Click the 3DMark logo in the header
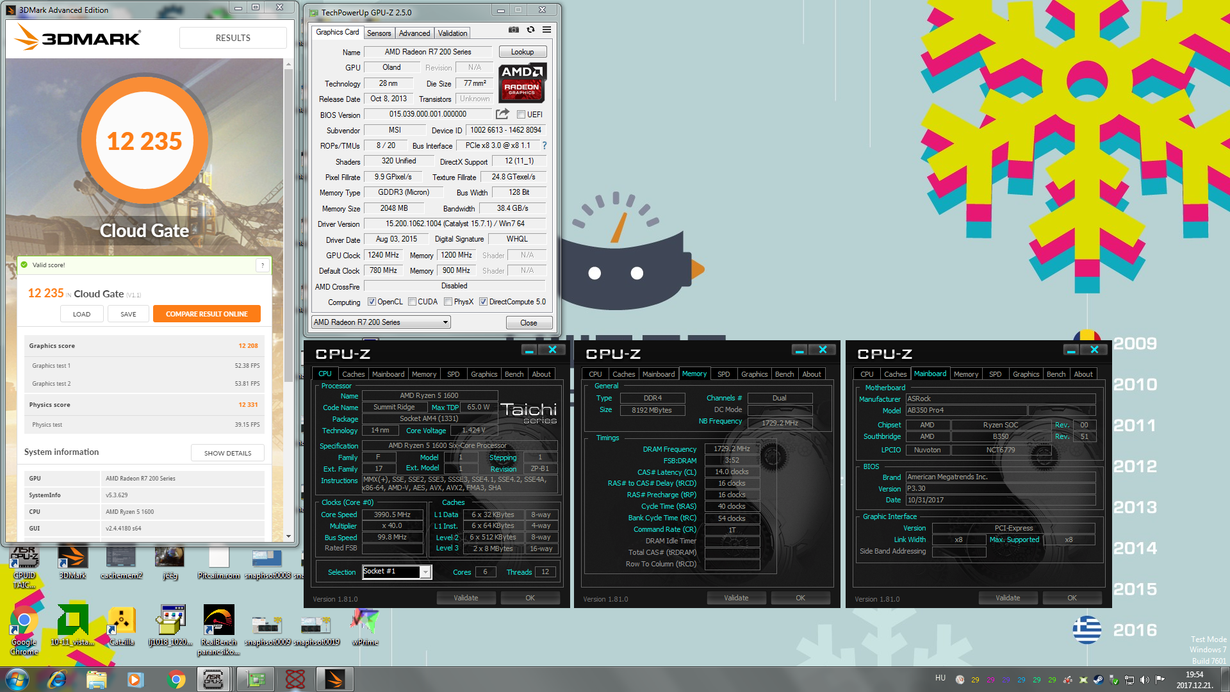The image size is (1230, 692). 78,37
